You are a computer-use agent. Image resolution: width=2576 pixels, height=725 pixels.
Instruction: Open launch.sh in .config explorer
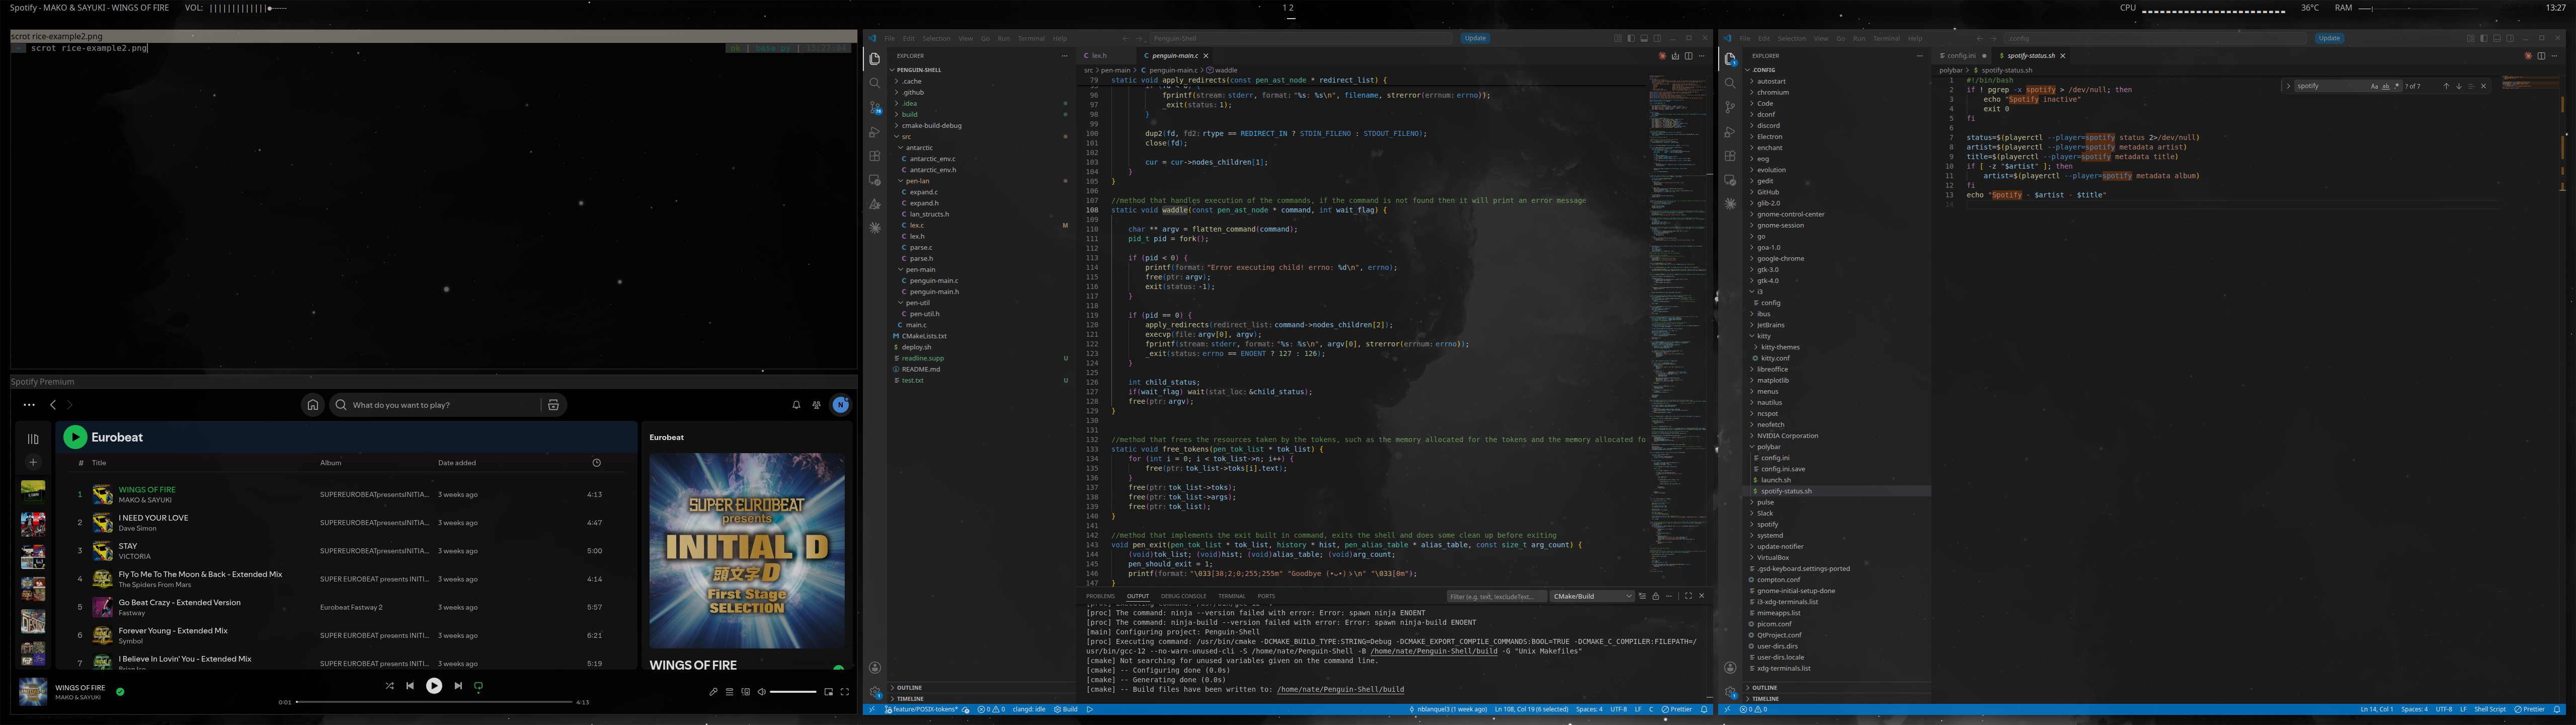(1838, 480)
